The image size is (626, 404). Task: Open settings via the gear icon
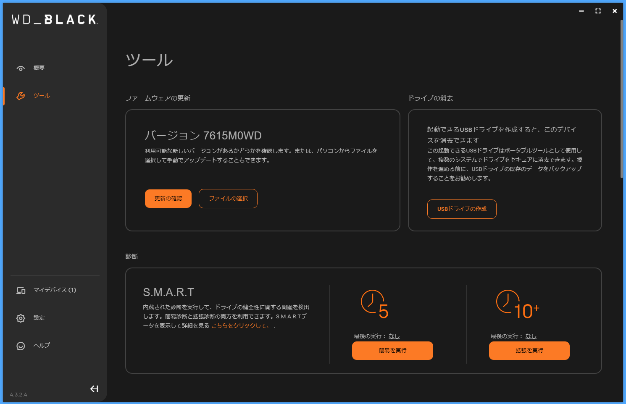tap(21, 318)
